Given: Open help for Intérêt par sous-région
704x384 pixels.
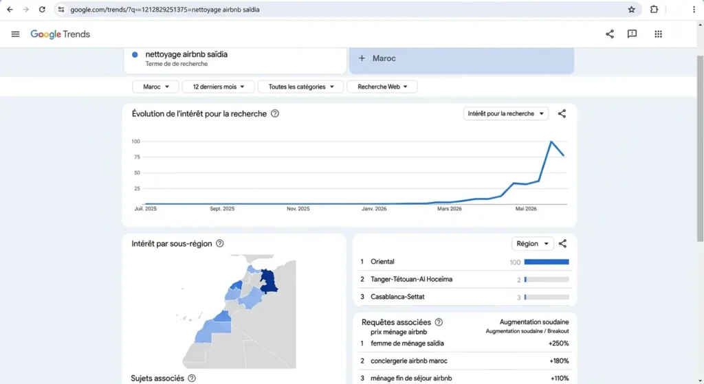Looking at the screenshot, I should pos(219,244).
